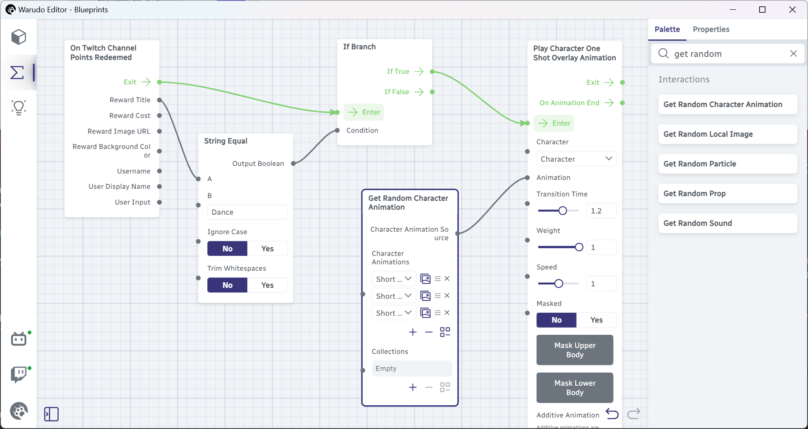808x429 pixels.
Task: Switch to the Properties tab
Action: point(711,29)
